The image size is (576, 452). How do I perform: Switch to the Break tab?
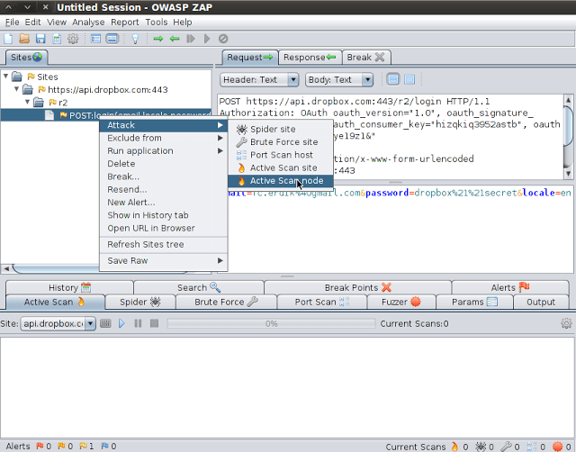click(365, 58)
